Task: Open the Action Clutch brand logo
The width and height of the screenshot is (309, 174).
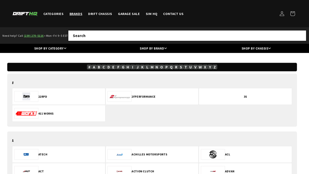Action: point(119,171)
